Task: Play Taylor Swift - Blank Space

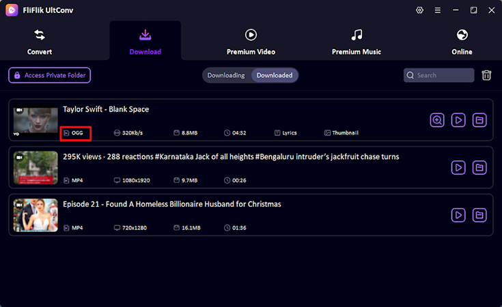Action: (x=458, y=120)
